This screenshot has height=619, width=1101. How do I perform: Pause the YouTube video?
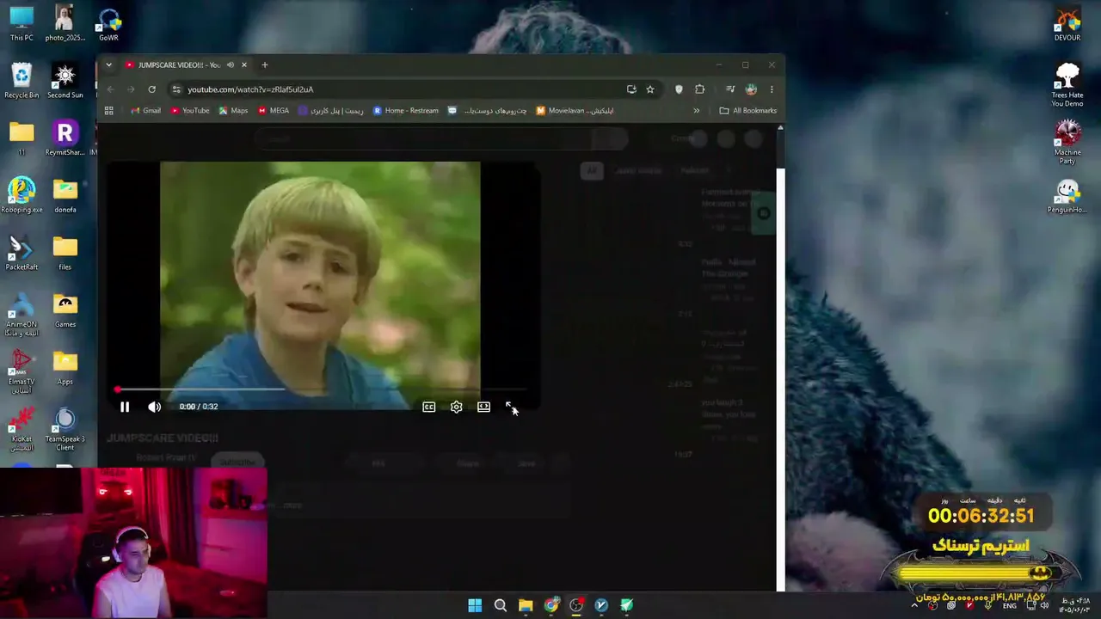pyautogui.click(x=125, y=407)
